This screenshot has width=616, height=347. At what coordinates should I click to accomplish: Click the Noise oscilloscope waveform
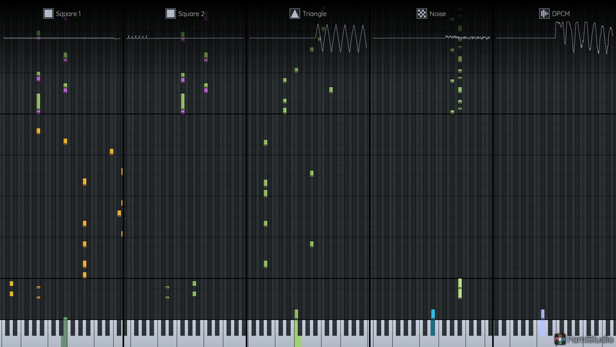coord(431,38)
